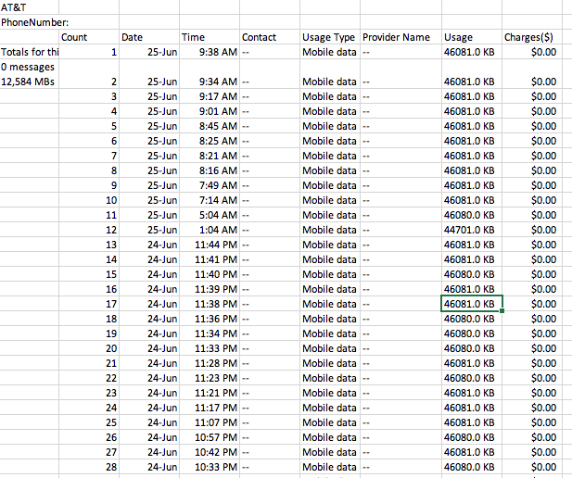Click the Provider Name header cell
572x478 pixels.
(x=396, y=37)
